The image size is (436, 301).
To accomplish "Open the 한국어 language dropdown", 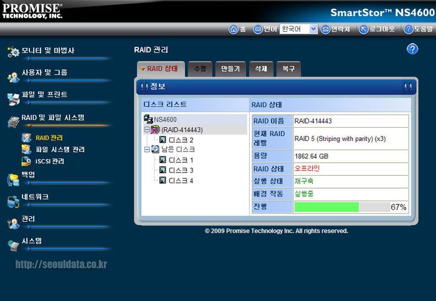I will [298, 29].
